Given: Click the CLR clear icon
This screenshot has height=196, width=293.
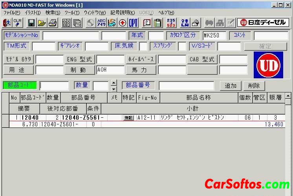Looking at the screenshot, I should pos(18,22).
